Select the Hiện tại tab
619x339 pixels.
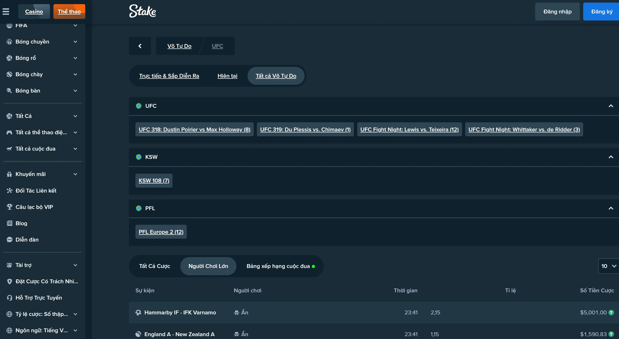point(227,76)
